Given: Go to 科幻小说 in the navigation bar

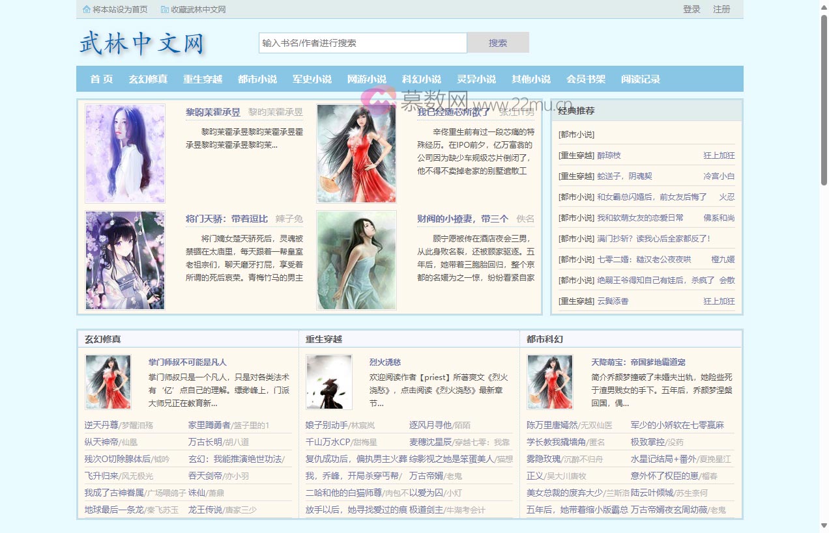Looking at the screenshot, I should coord(422,79).
